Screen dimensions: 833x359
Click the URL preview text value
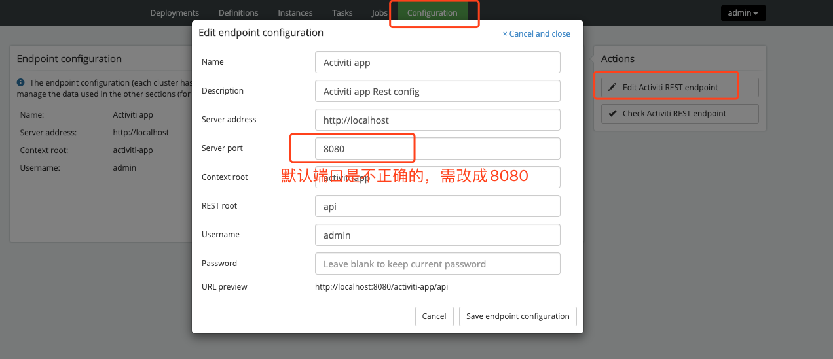pyautogui.click(x=381, y=287)
